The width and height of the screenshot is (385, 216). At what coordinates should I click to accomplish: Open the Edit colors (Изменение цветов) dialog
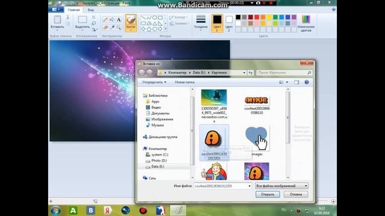[306, 23]
